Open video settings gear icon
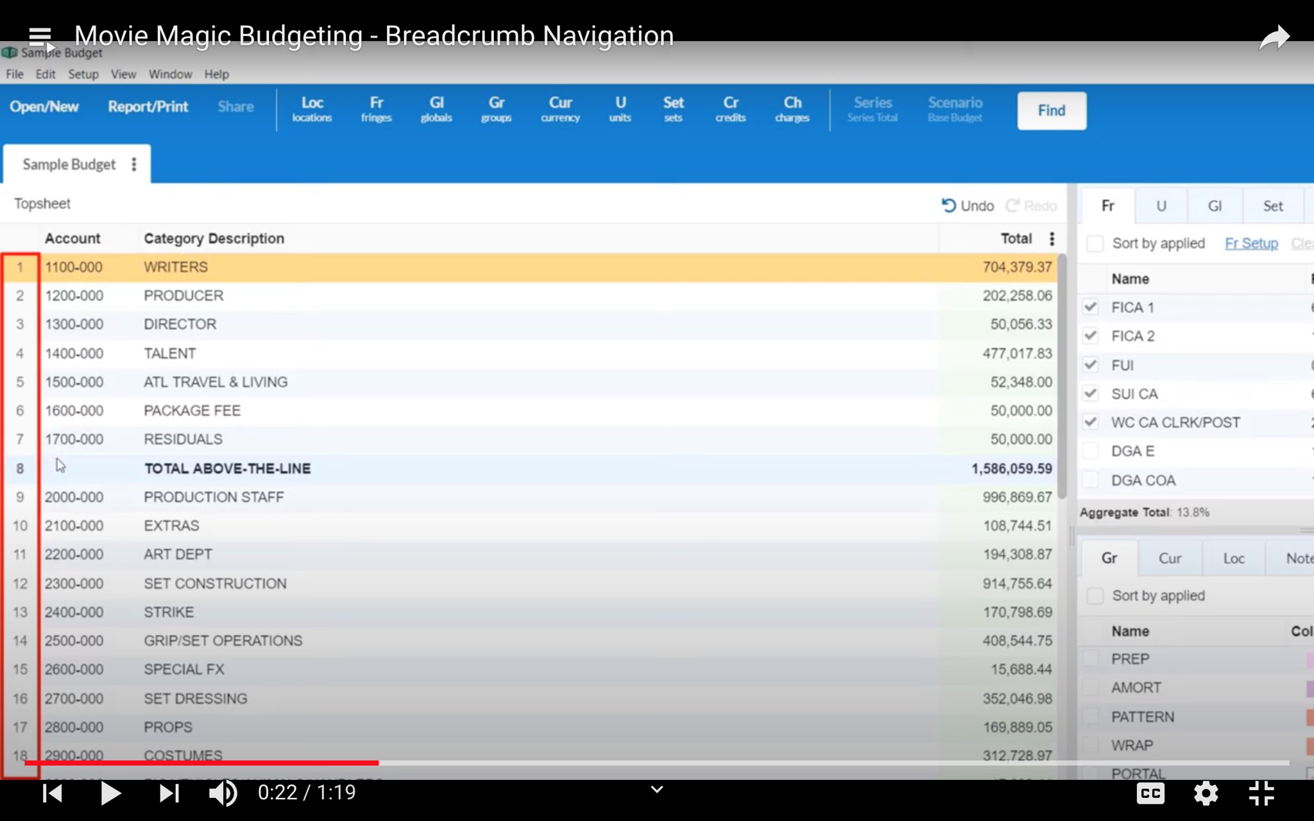This screenshot has width=1314, height=821. [x=1206, y=793]
